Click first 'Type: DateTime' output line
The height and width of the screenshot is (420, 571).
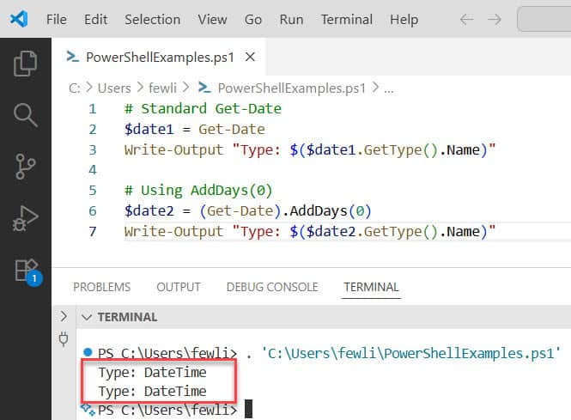(152, 372)
